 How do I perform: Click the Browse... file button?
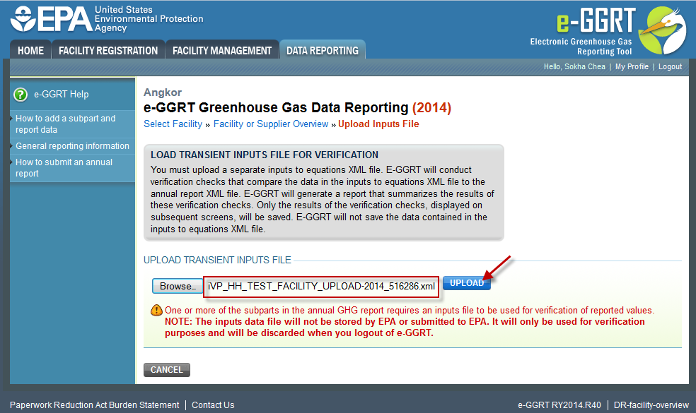click(x=178, y=286)
